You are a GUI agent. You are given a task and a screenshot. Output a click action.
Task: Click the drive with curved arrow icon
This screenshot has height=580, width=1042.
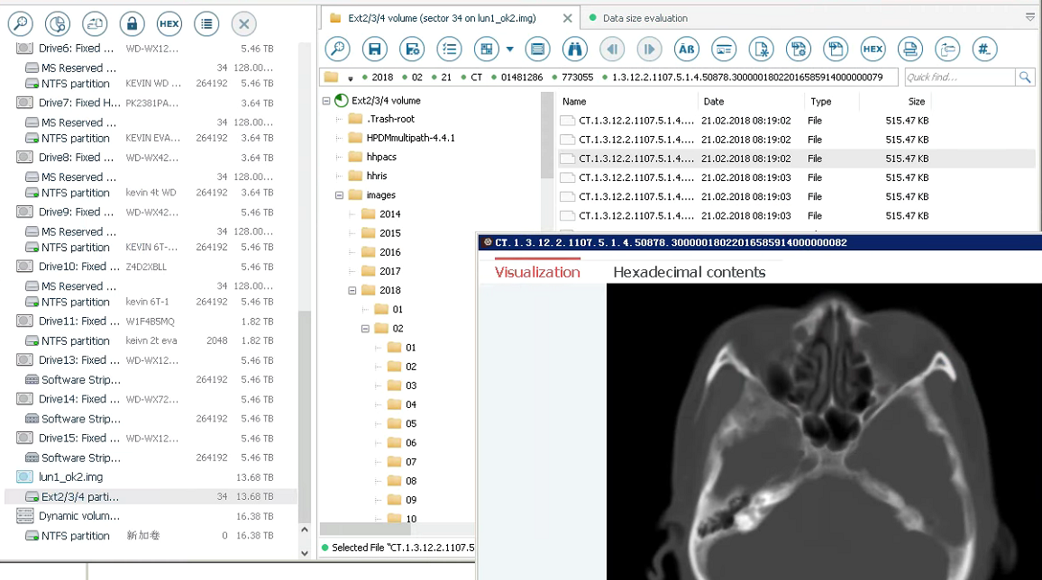[947, 50]
